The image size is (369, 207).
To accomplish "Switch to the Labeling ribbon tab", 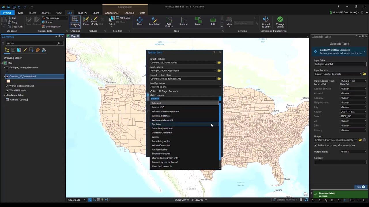I will 129,13.
